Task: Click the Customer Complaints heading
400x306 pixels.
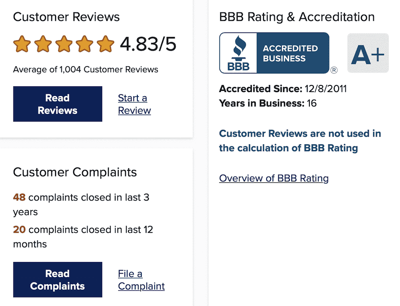Action: pos(75,172)
